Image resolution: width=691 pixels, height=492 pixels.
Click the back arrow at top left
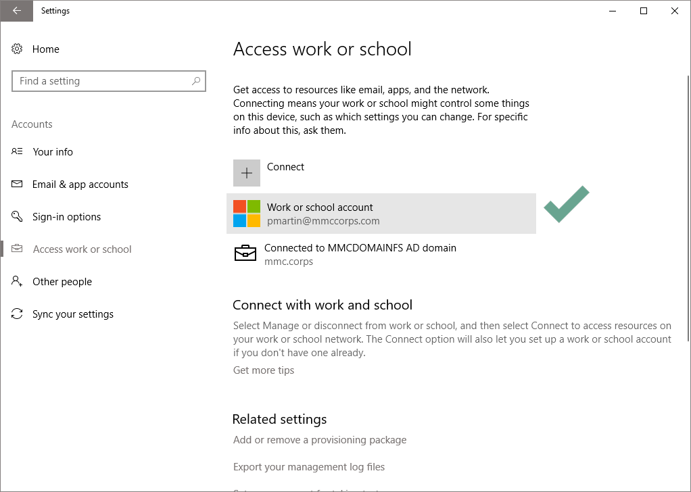click(16, 11)
